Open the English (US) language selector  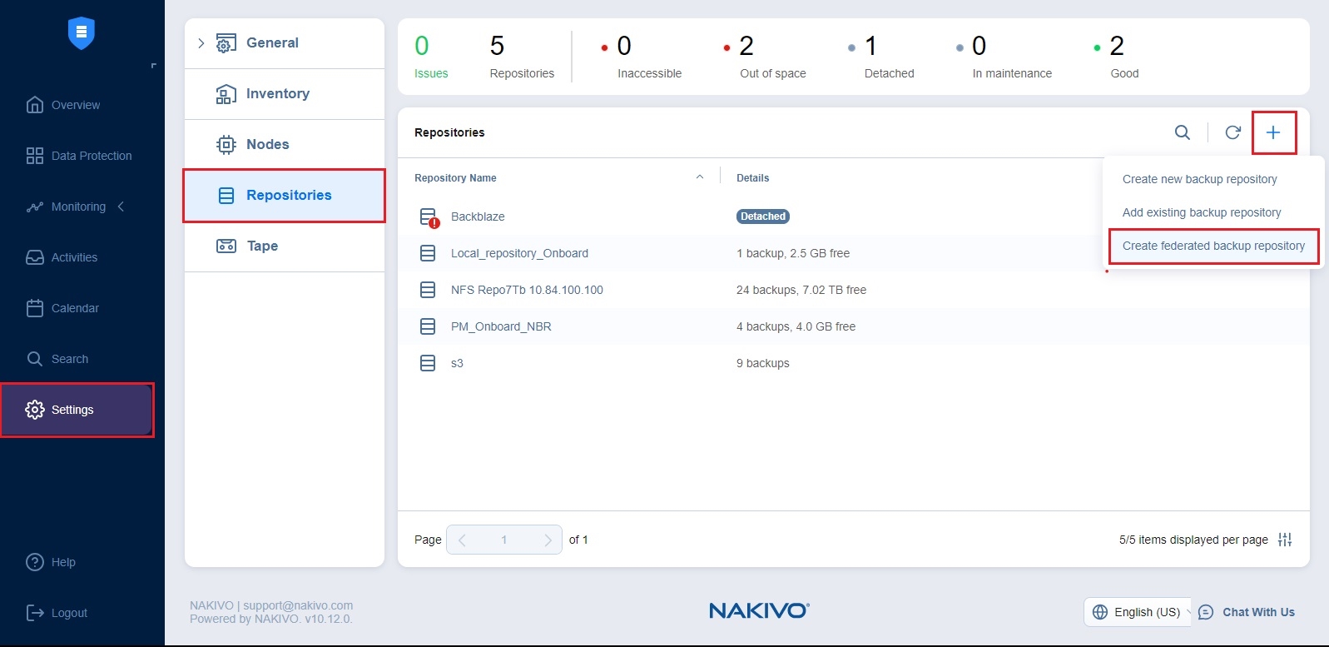pos(1137,612)
